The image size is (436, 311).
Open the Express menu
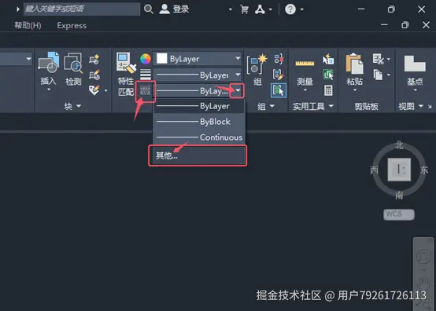point(72,25)
